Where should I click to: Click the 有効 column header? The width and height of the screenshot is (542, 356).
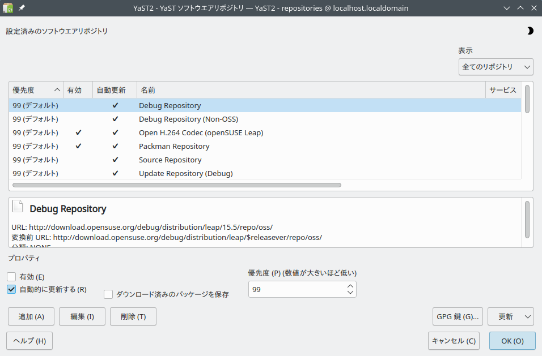pos(78,90)
